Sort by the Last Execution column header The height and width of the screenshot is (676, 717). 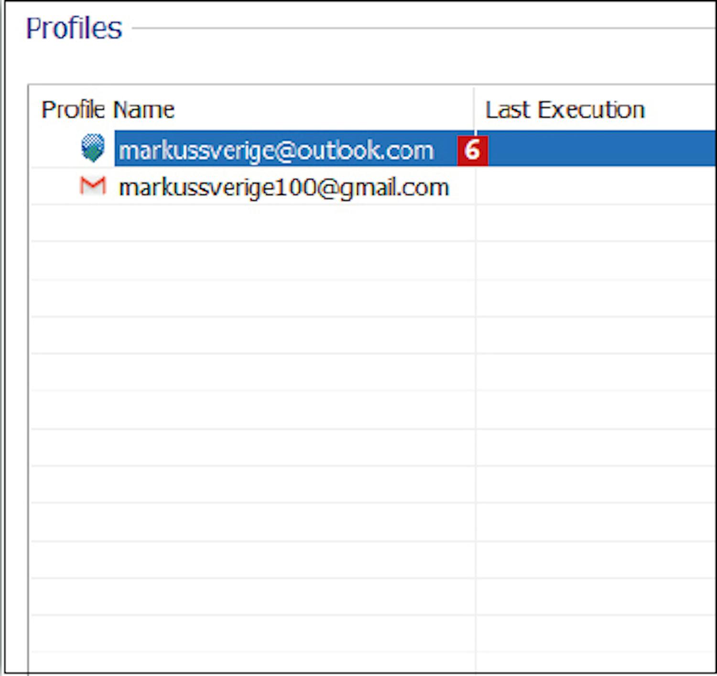[x=565, y=110]
